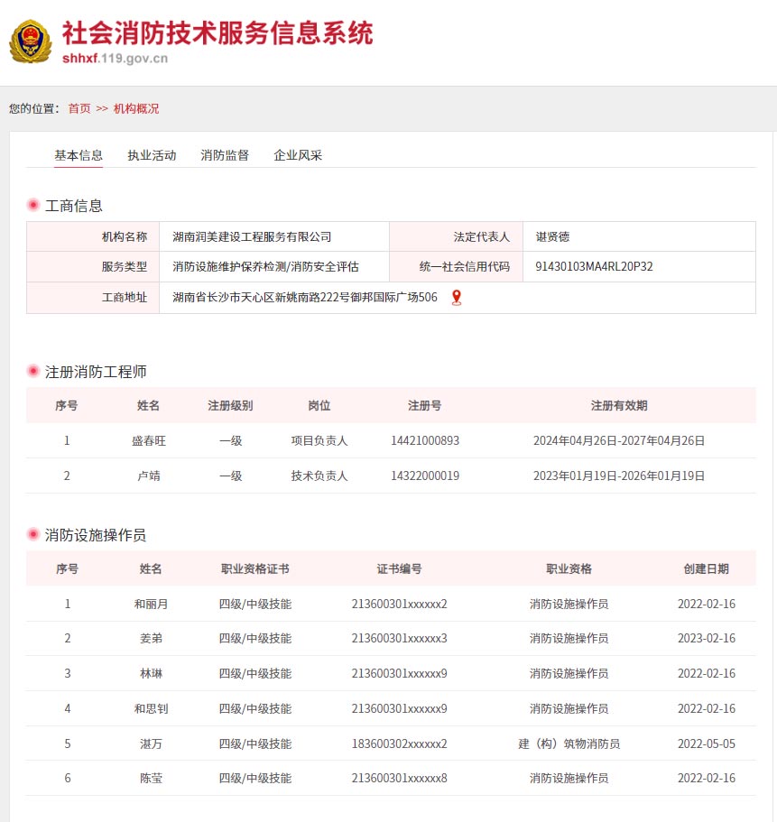The width and height of the screenshot is (777, 822).
Task: Click validity period 2023年01月19日-2026年01月19日
Action: [619, 476]
